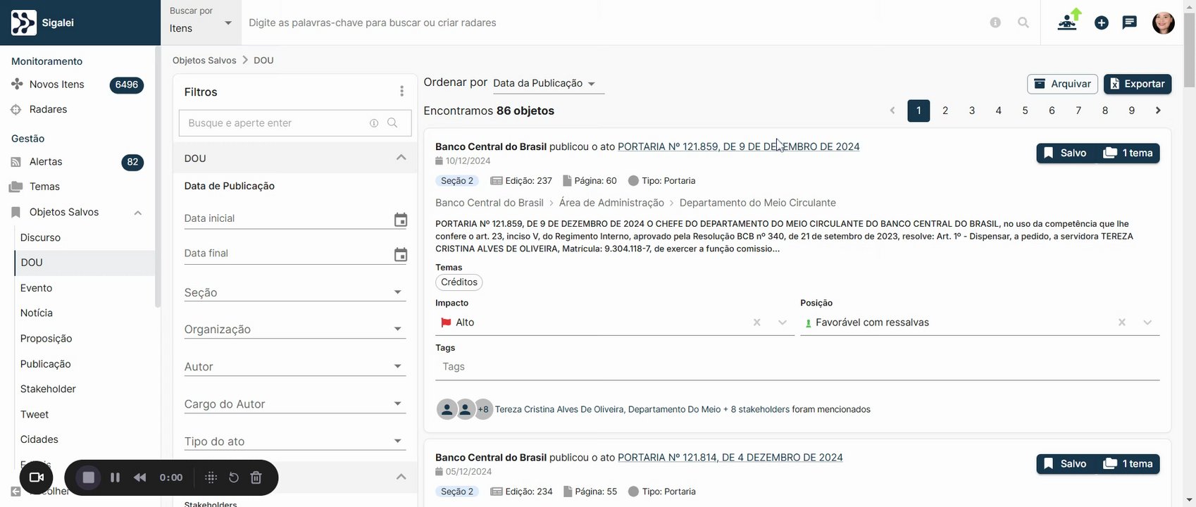This screenshot has width=1196, height=507.
Task: Click the filter search magnifier icon
Action: (392, 123)
